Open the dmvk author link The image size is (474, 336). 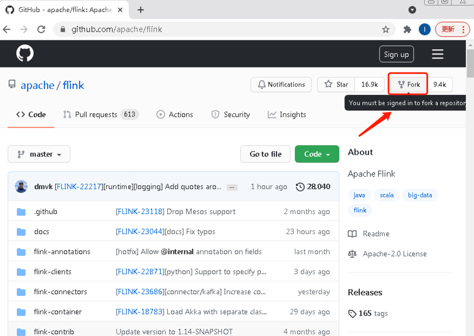[43, 186]
